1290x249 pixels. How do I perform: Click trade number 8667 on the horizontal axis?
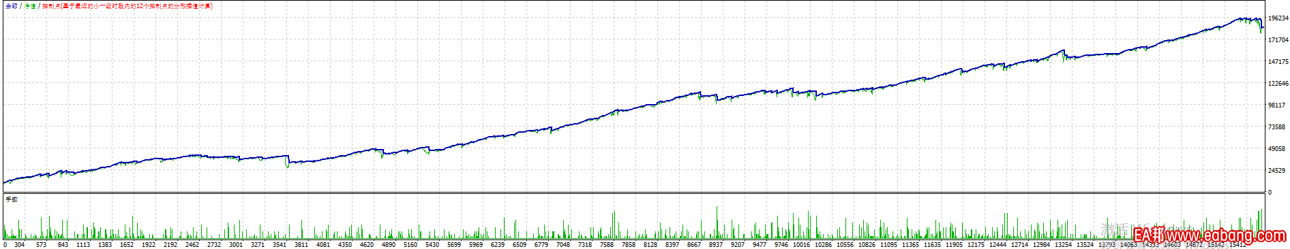(x=694, y=244)
